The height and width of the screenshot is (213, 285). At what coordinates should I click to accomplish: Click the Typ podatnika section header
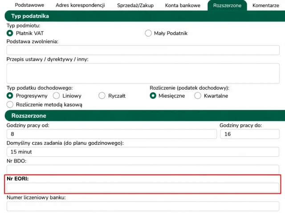click(x=145, y=16)
